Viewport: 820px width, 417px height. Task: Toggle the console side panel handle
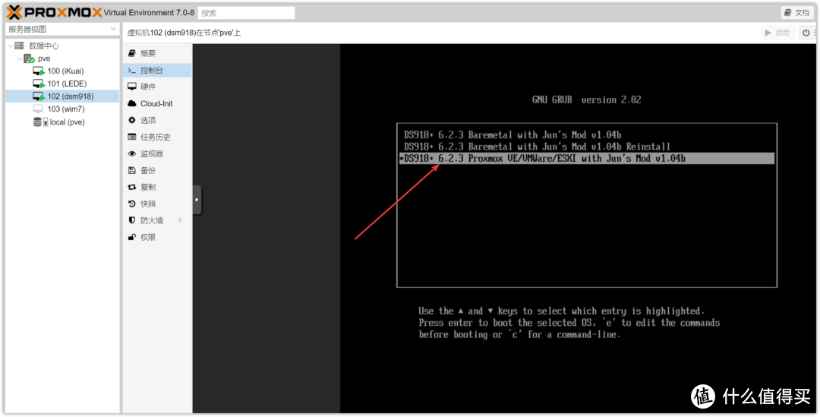pos(197,200)
